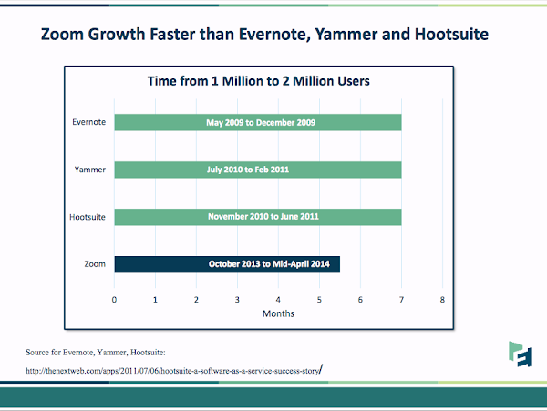Click the x-axis value 6
Image resolution: width=547 pixels, height=411 pixels.
coord(360,300)
